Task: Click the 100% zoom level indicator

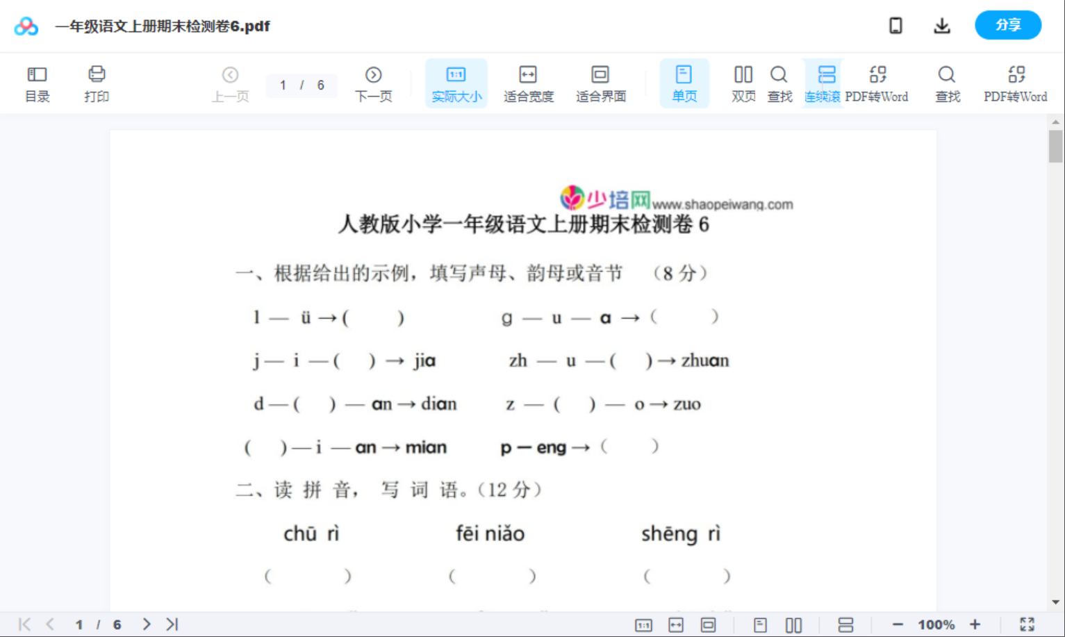Action: pos(936,624)
